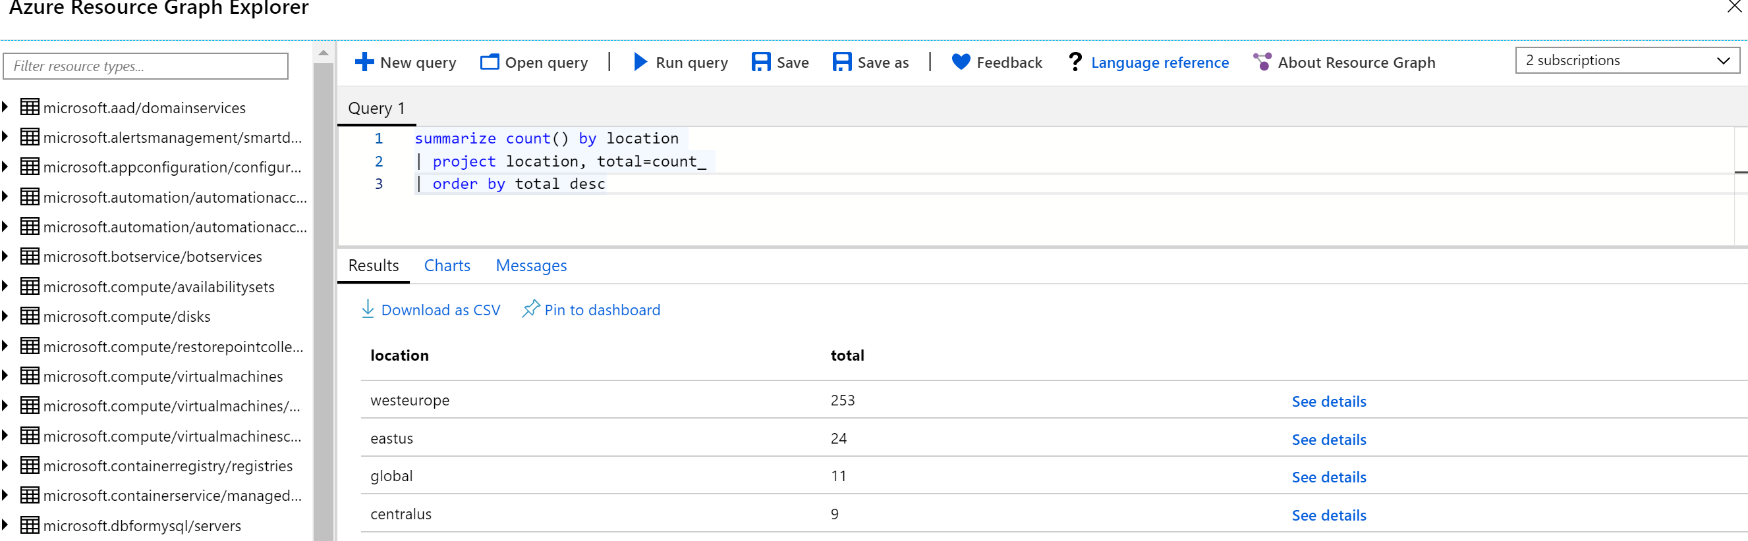Click the westeurope location cell
This screenshot has width=1748, height=541.
(410, 400)
